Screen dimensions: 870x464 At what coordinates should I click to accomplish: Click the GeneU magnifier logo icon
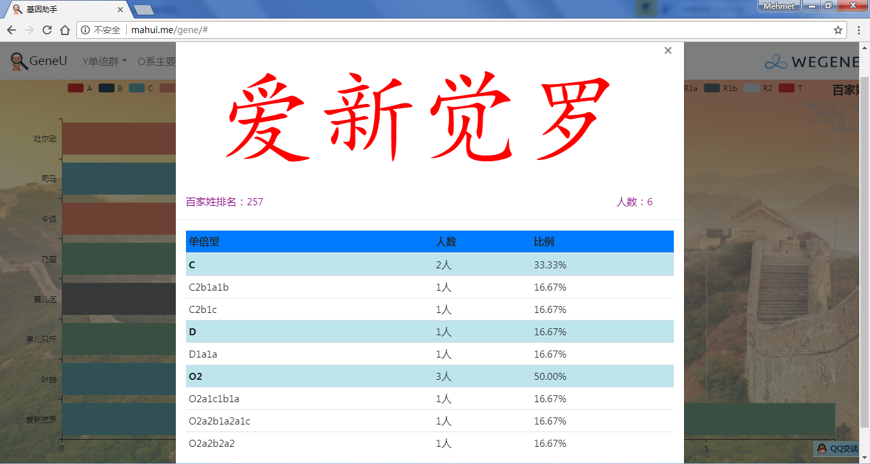point(19,62)
